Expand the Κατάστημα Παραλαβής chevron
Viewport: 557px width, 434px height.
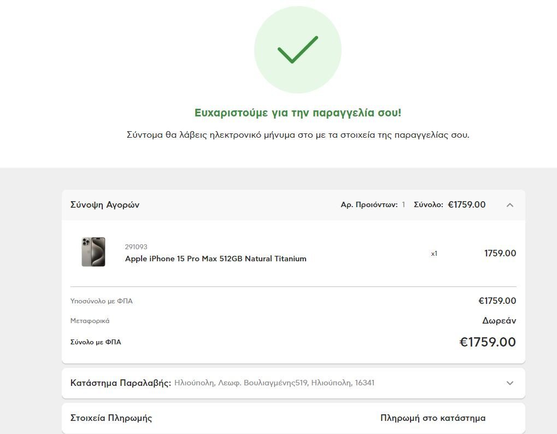tap(509, 383)
